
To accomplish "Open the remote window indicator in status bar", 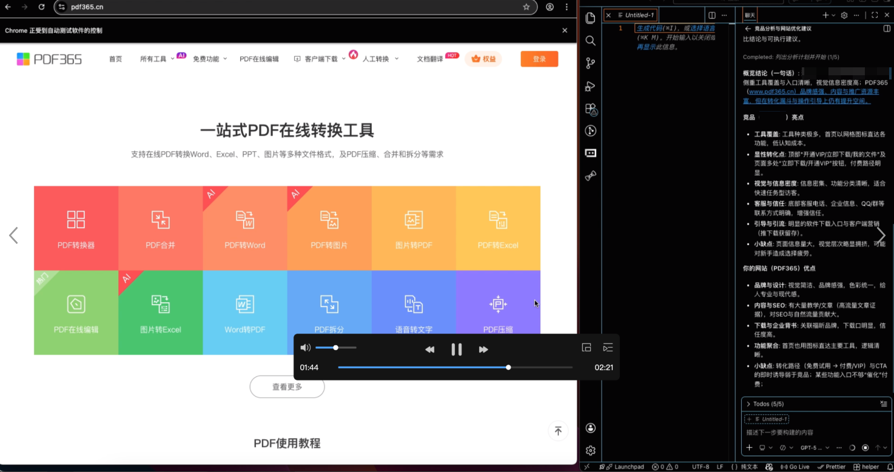I will (x=586, y=467).
